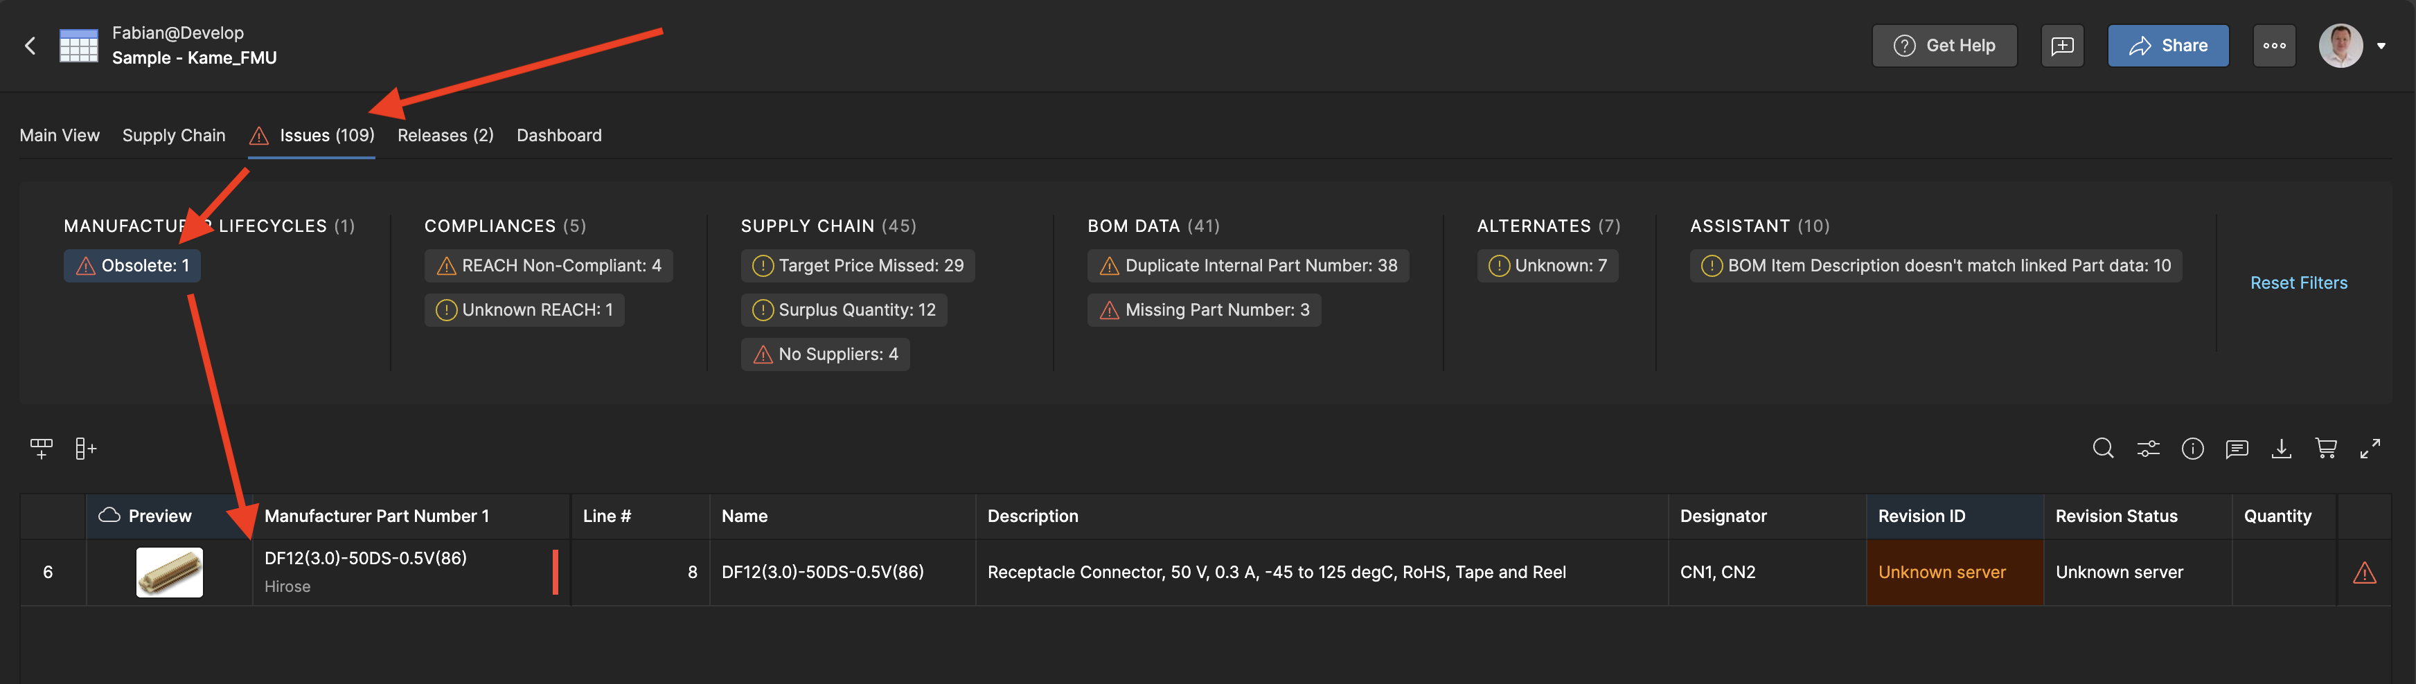Open the account dropdown beside the avatar

tap(2383, 45)
